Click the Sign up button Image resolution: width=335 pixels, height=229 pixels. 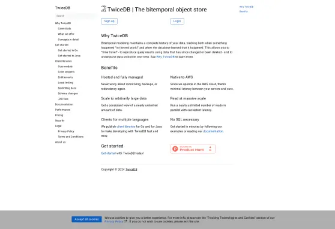pyautogui.click(x=109, y=21)
